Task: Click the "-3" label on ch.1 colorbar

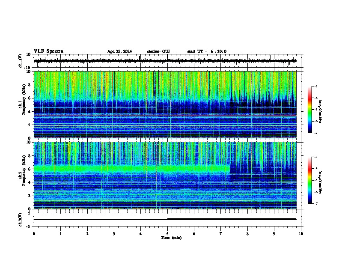Action: [315, 86]
